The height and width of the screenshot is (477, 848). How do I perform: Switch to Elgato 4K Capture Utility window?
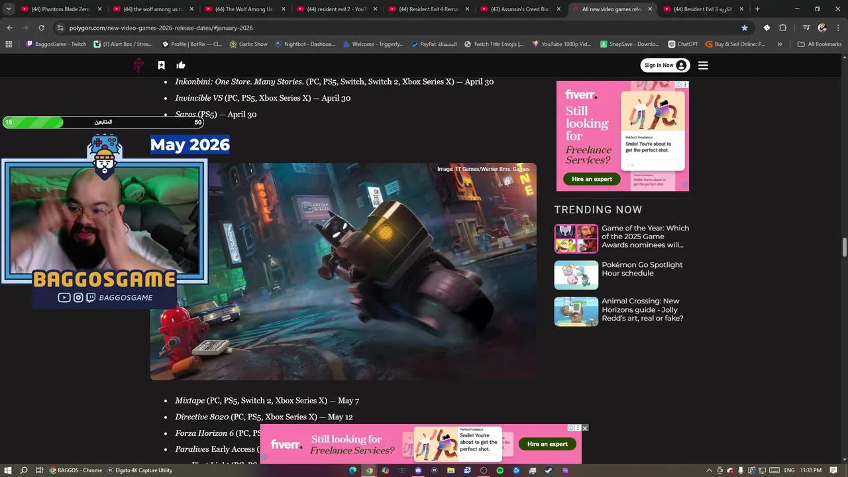[140, 470]
